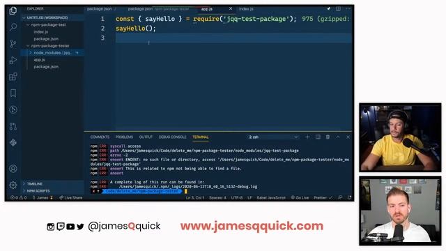Close the app.js editor tab
Image resolution: width=446 pixels, height=251 pixels.
click(231, 9)
